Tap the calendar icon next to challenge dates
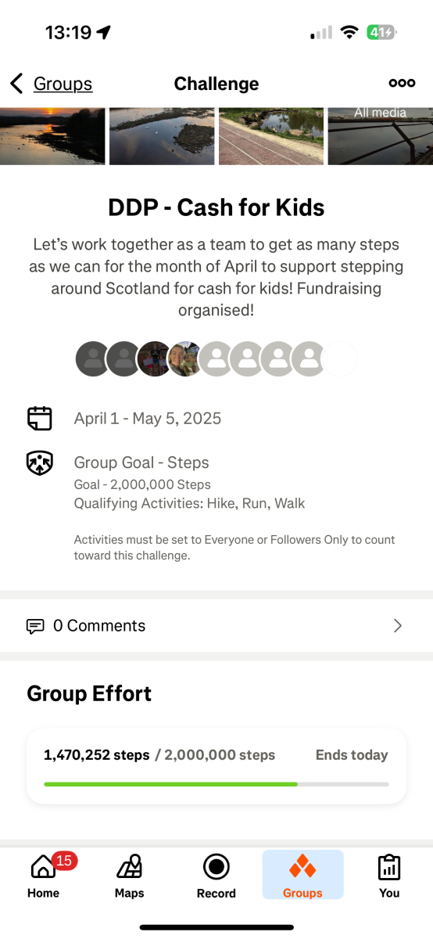433x939 pixels. click(x=39, y=419)
